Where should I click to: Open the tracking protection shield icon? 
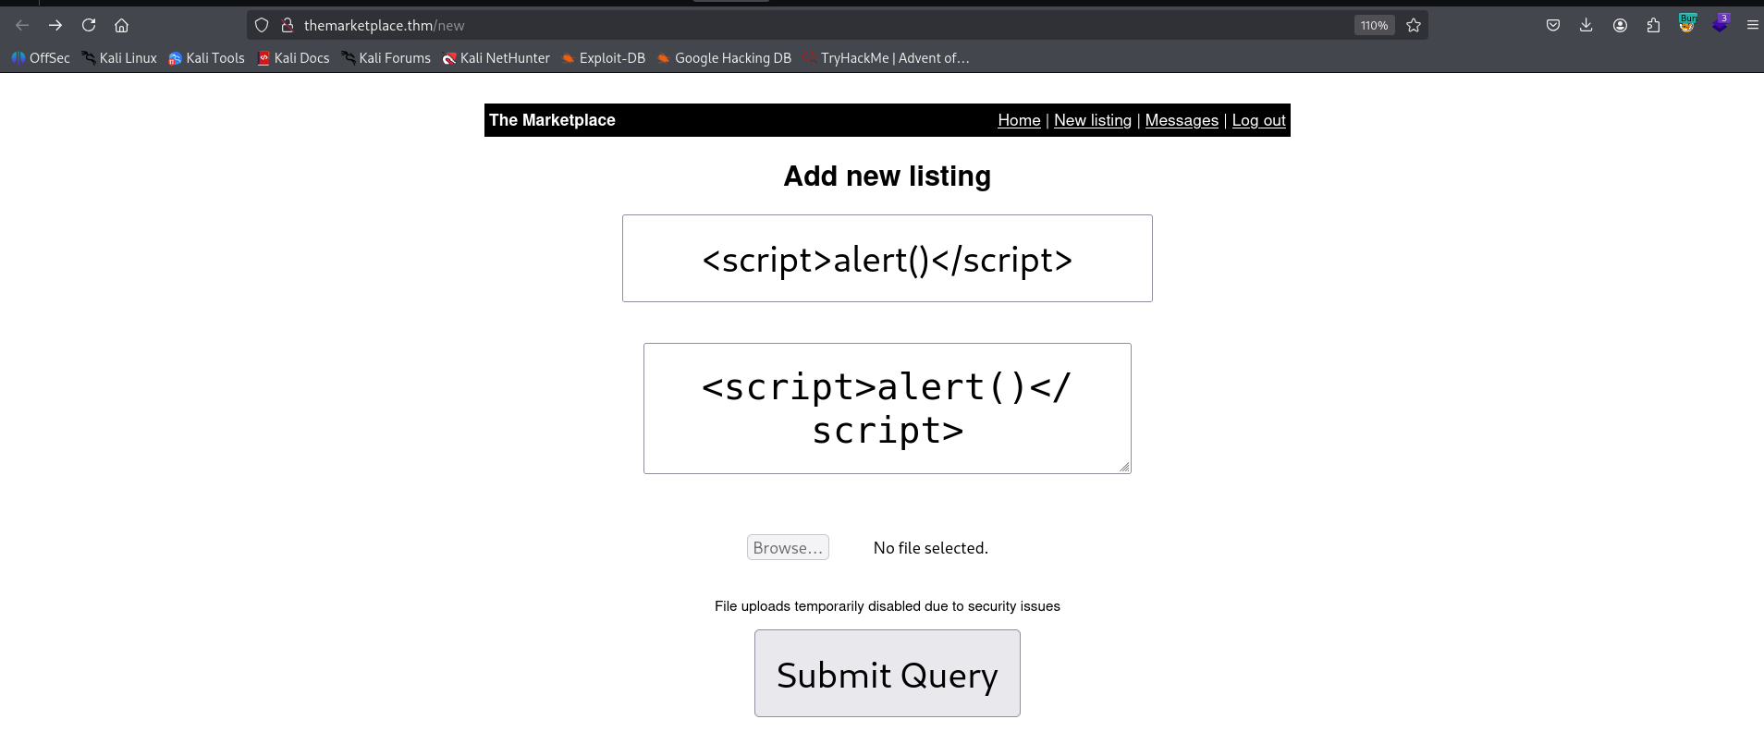click(262, 25)
